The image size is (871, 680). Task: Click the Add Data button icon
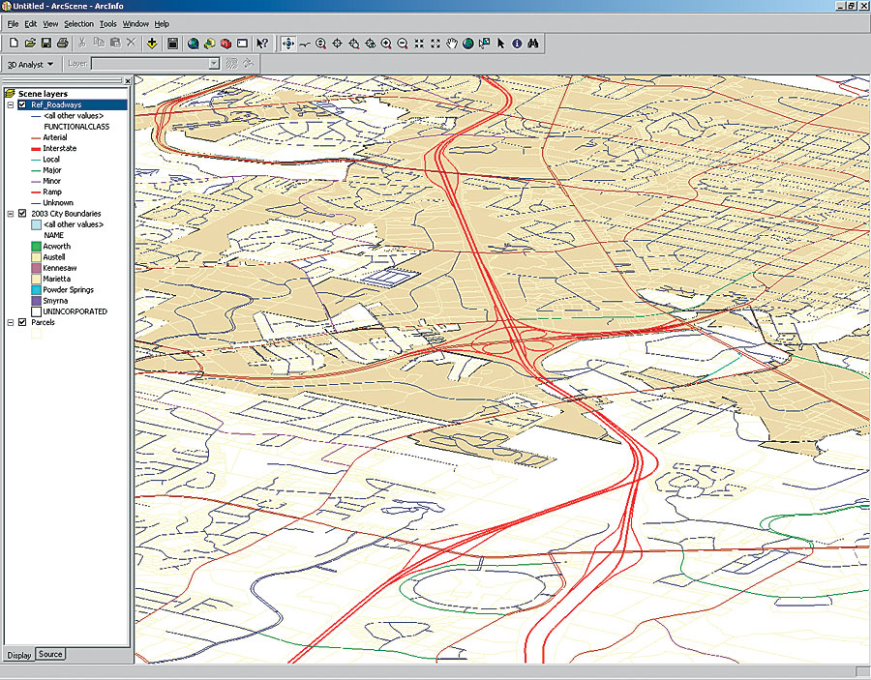tap(152, 44)
